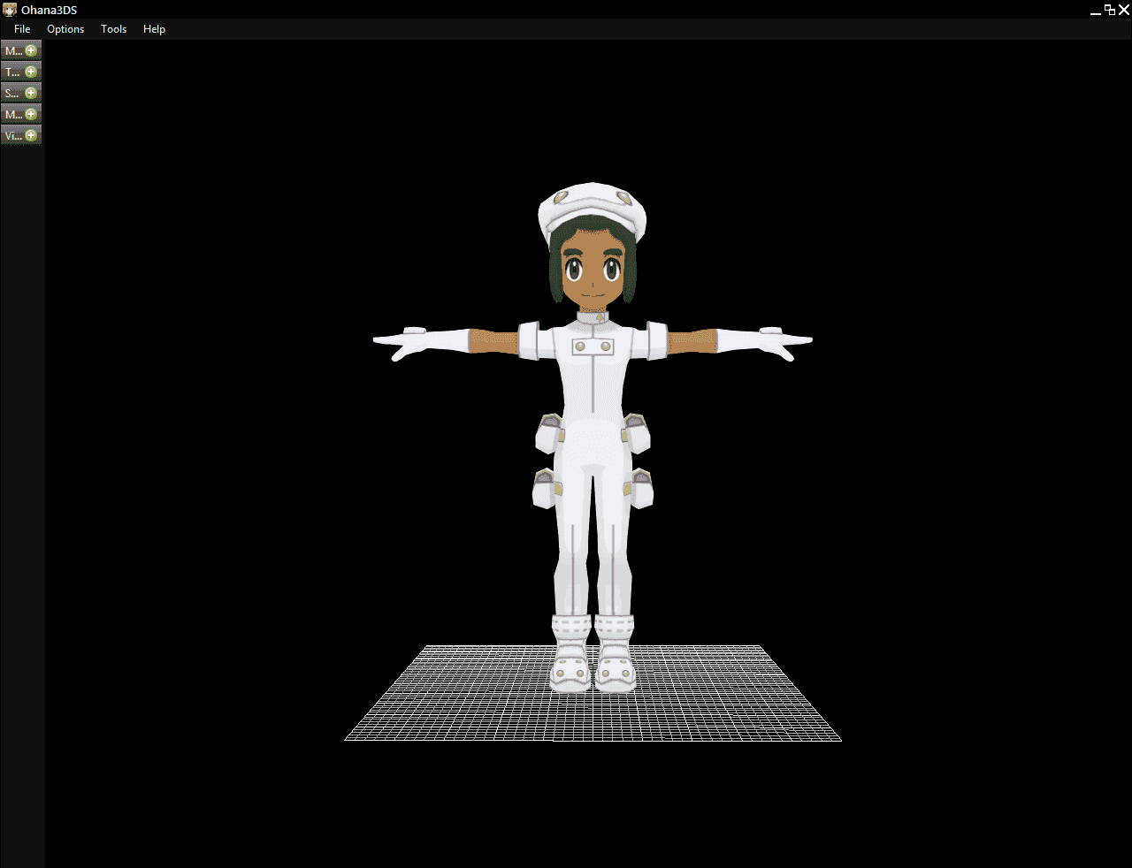Open the Options menu

(x=65, y=29)
